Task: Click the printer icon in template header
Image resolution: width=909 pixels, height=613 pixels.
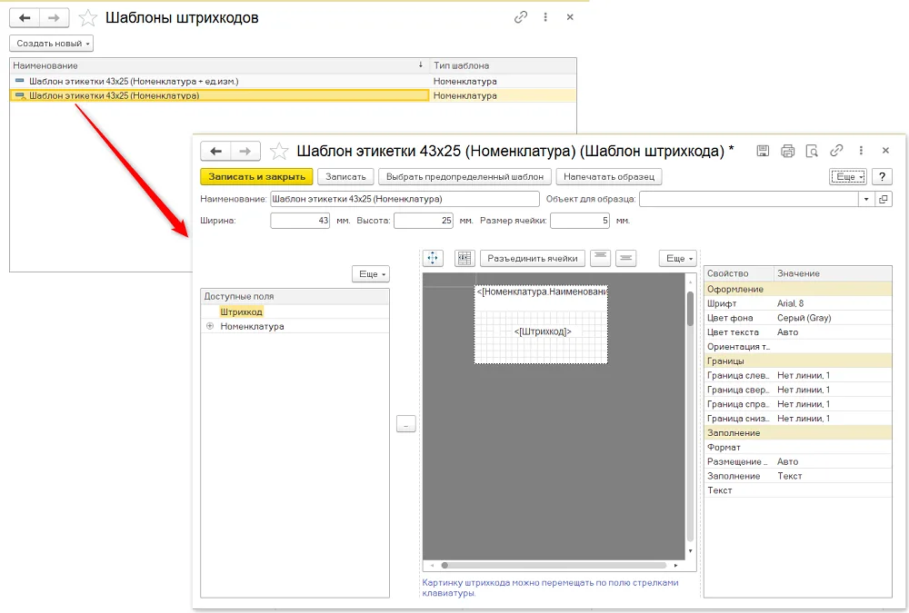Action: (787, 152)
